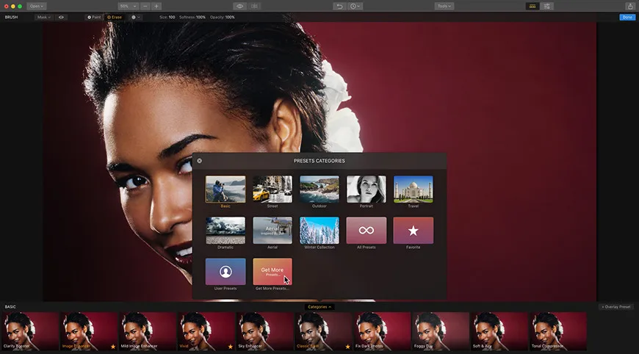Image resolution: width=639 pixels, height=354 pixels.
Task: Select the All Presets infinity tile
Action: pos(366,231)
